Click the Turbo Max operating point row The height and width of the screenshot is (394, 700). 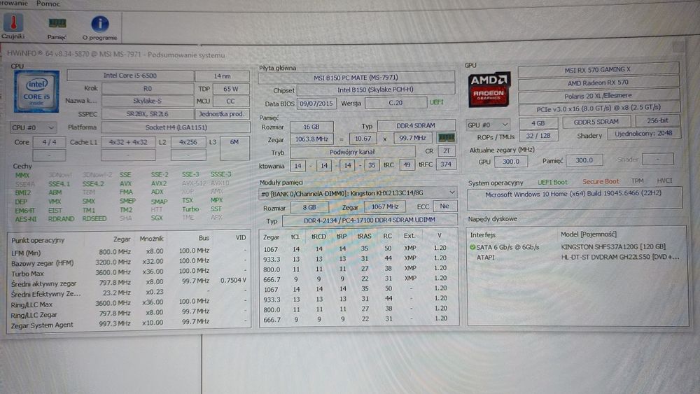(129, 272)
